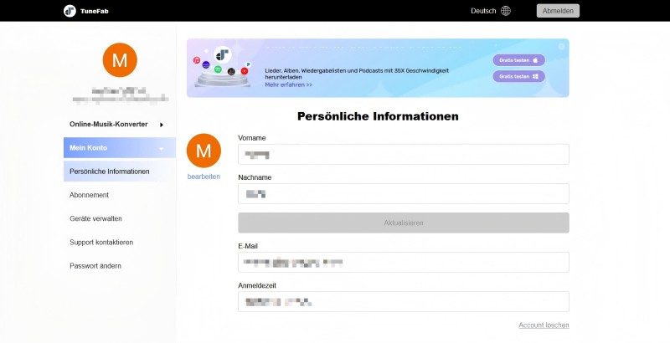Click banner text about 35X Geschwindigkeit
The height and width of the screenshot is (343, 670).
pyautogui.click(x=357, y=74)
